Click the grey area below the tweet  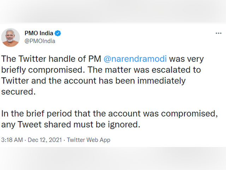[113, 159]
